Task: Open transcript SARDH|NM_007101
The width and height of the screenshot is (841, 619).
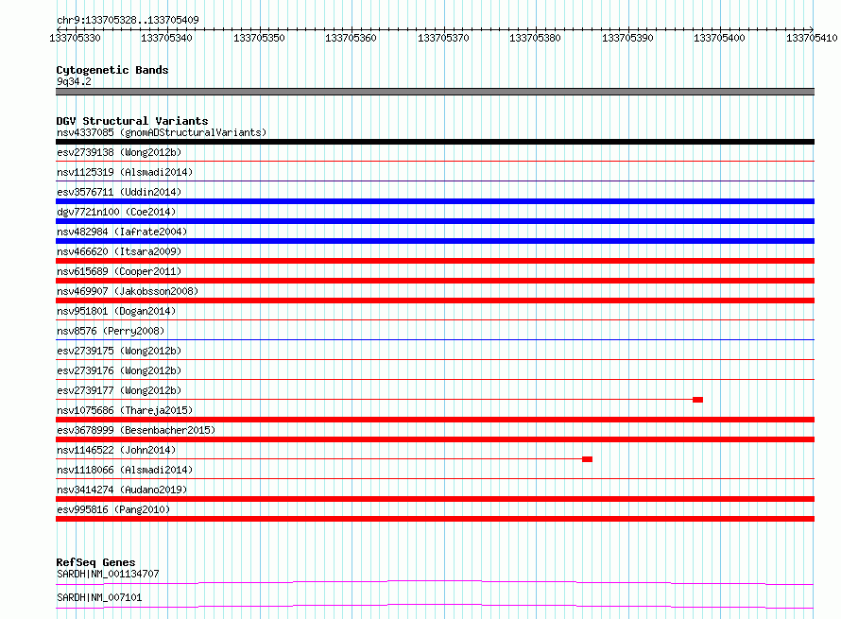Action: [99, 597]
